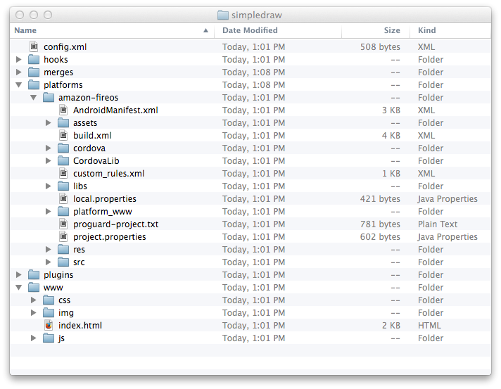The width and height of the screenshot is (501, 389).
Task: Click the css folder icon
Action: point(49,300)
